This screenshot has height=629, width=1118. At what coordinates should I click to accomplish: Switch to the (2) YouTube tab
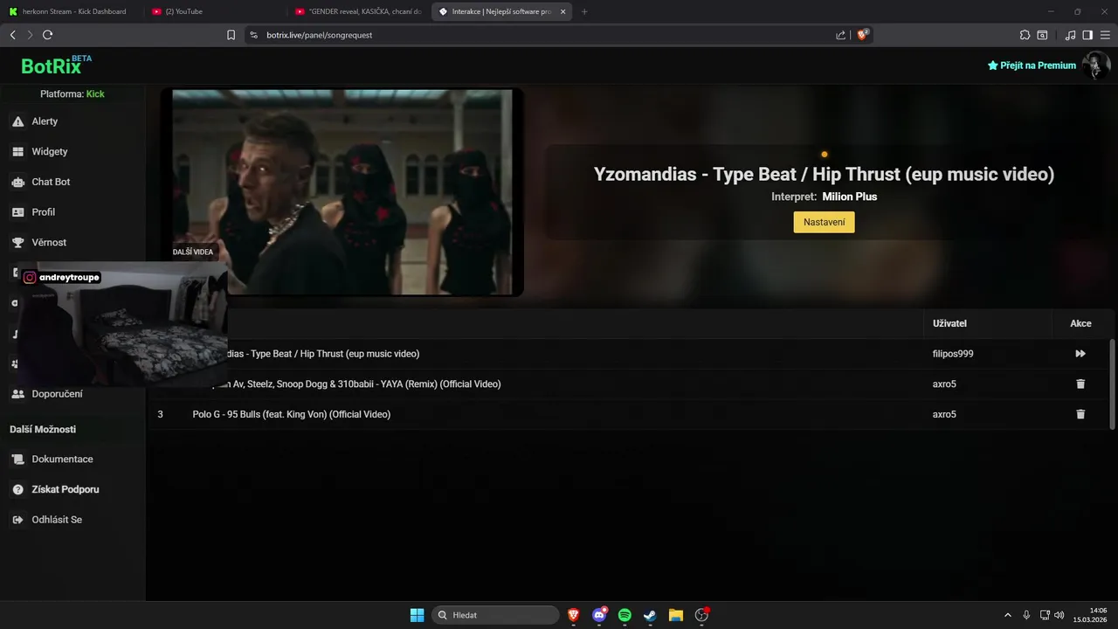214,11
